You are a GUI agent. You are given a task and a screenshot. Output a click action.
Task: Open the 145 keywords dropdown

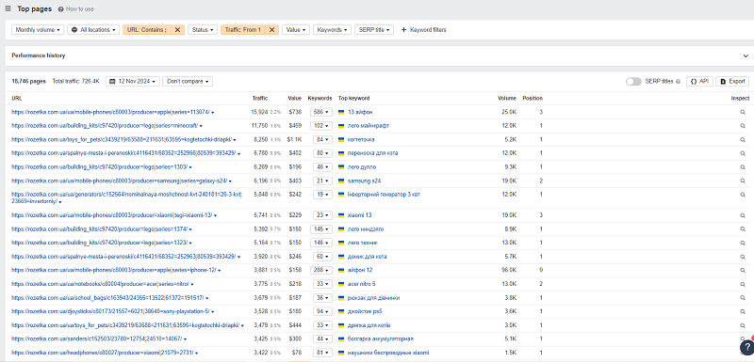click(321, 229)
